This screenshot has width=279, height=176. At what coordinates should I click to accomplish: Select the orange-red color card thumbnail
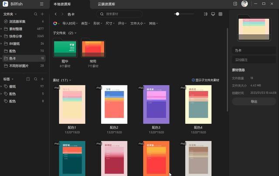(x=156, y=159)
